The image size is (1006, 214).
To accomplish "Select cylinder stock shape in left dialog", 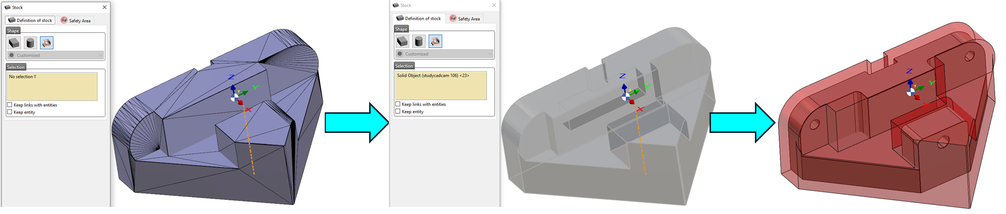I will coord(30,43).
